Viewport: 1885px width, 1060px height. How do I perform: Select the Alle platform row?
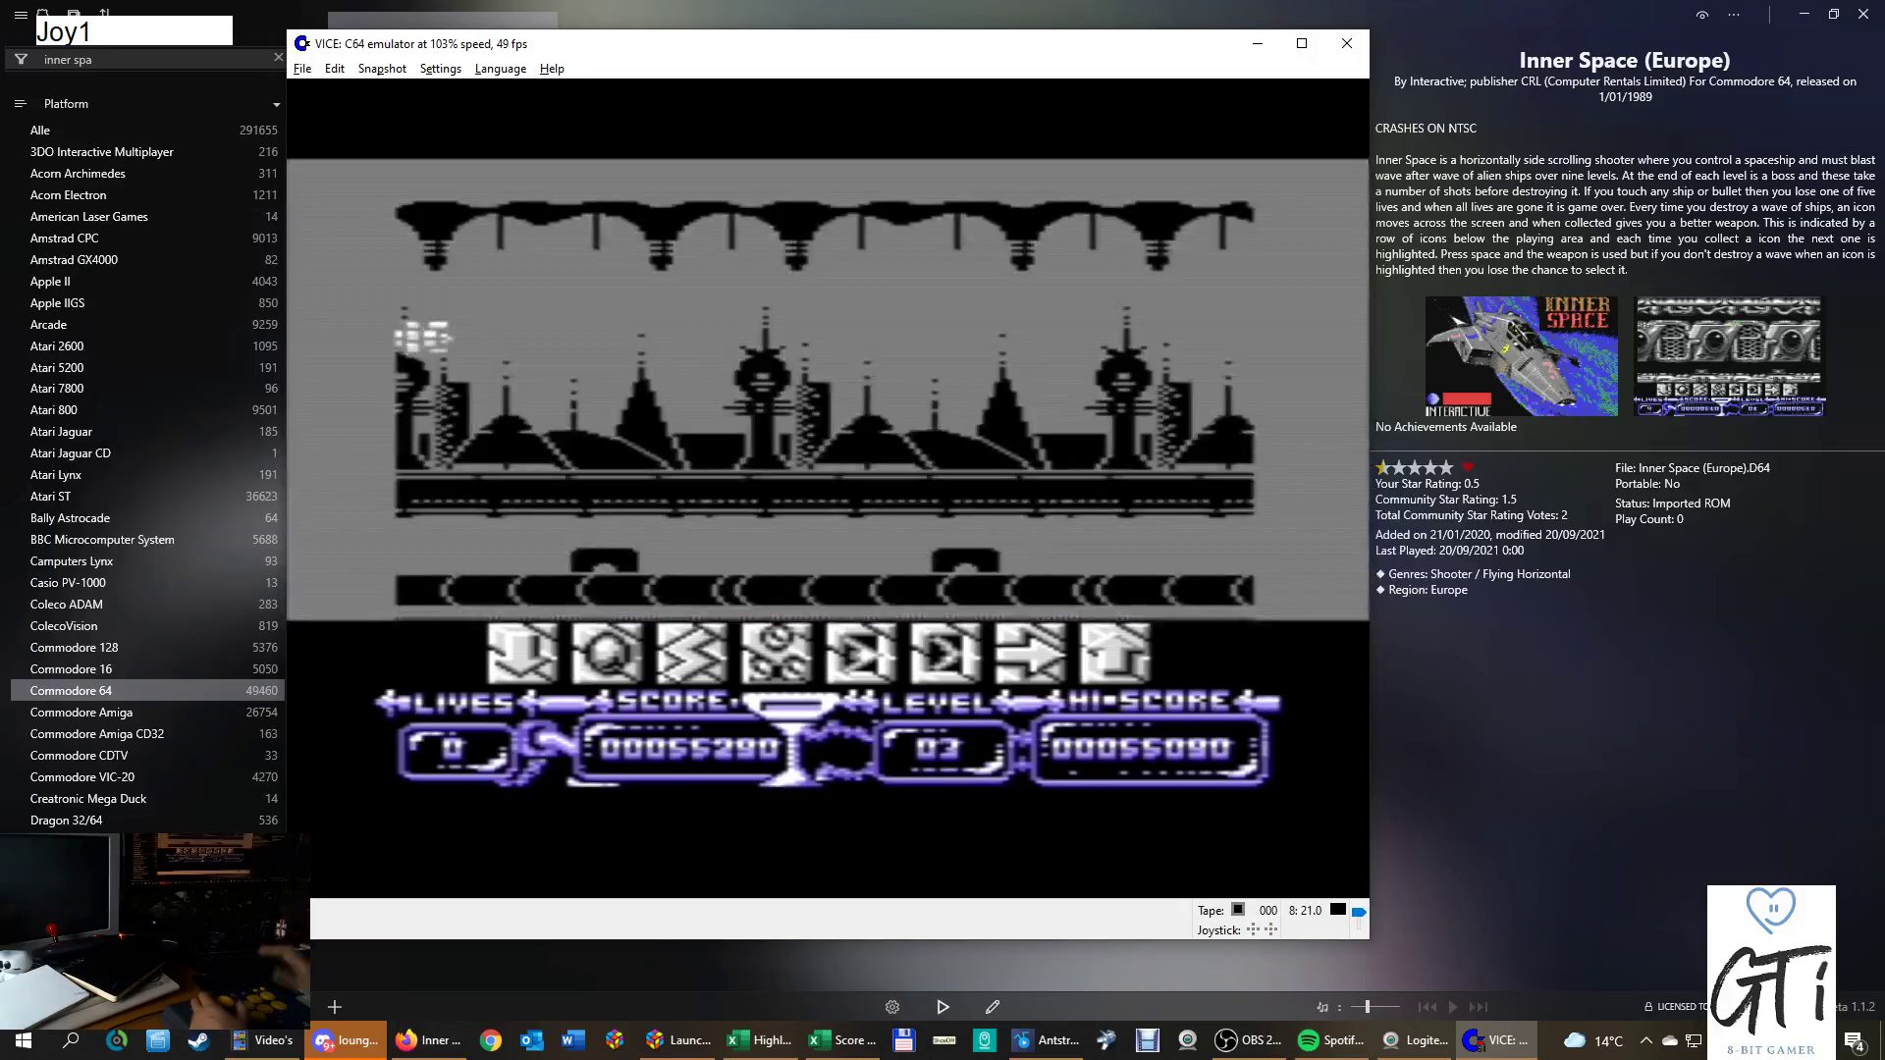point(147,131)
